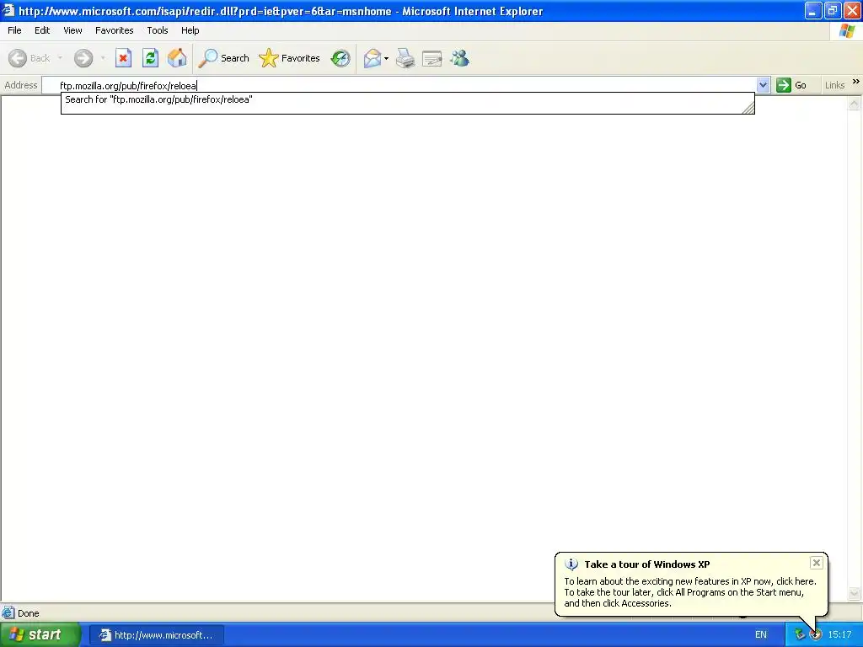Click the 'Done' status bar text
Screen dimensions: 863x647
[x=29, y=613]
